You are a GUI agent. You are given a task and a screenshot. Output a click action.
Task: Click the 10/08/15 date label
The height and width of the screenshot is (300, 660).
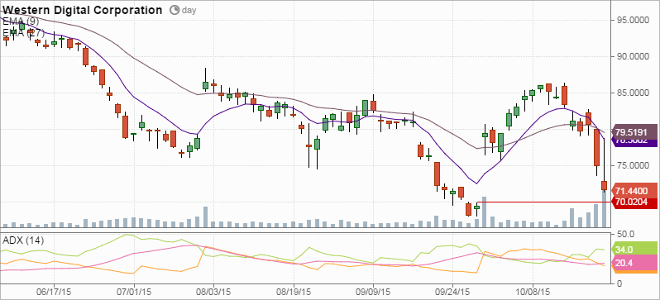[x=533, y=291]
